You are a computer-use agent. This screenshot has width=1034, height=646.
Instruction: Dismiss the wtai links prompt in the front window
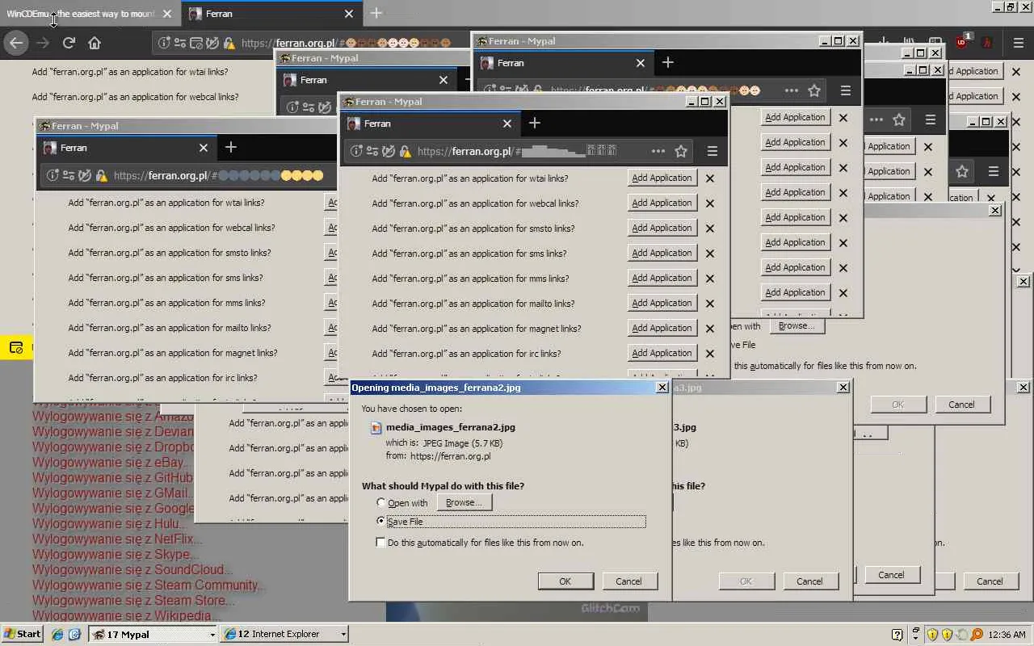pyautogui.click(x=710, y=178)
